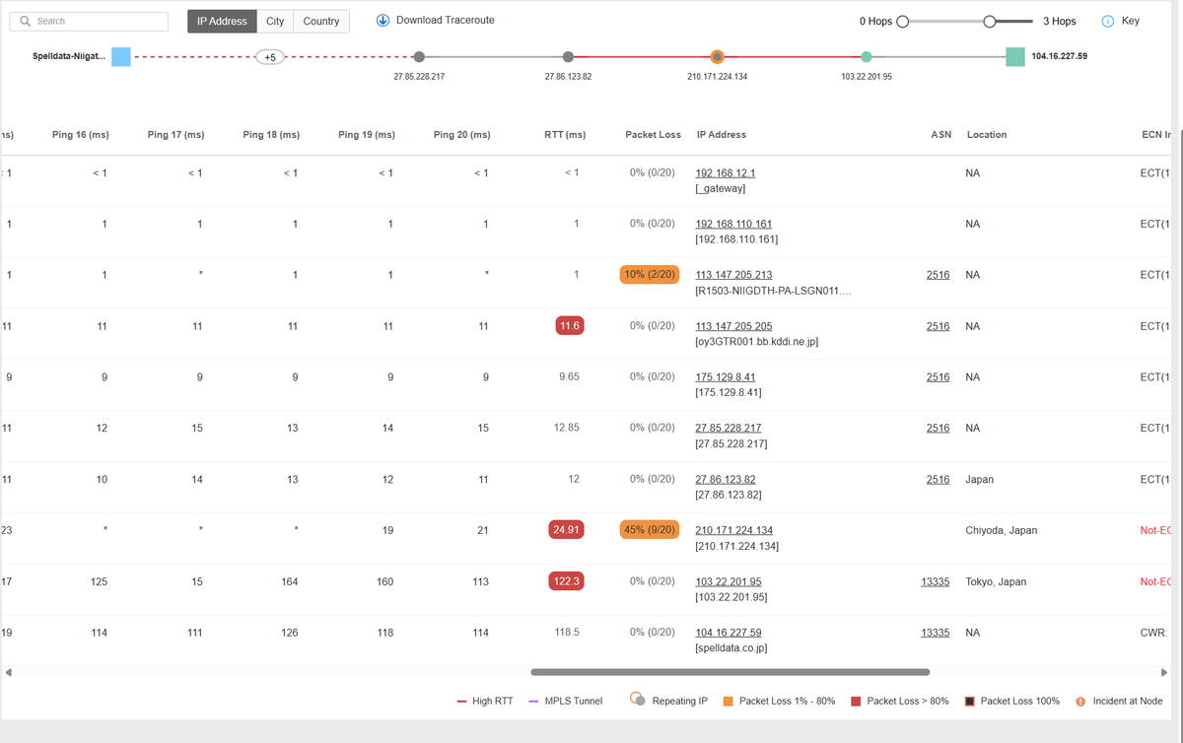Click the 103.22.201.95 green hop node
Image resolution: width=1183 pixels, height=743 pixels.
tap(866, 57)
